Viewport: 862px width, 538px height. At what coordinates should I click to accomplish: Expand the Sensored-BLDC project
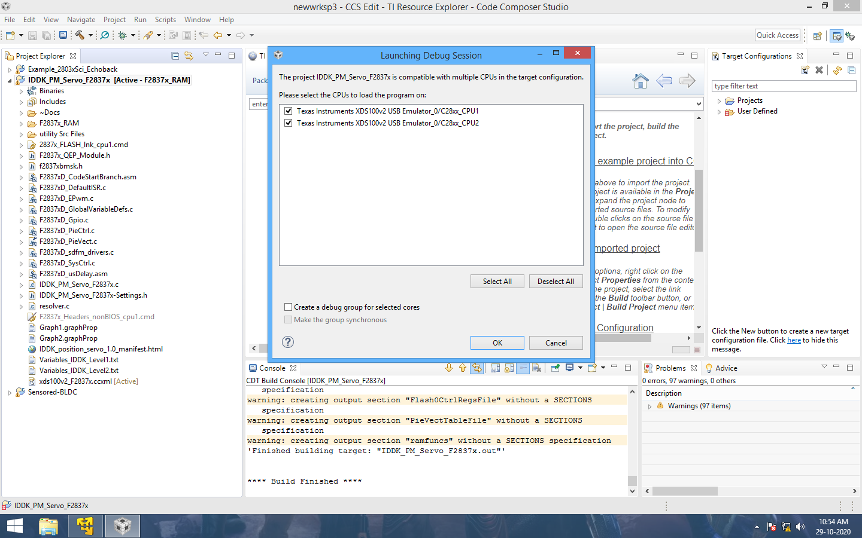pyautogui.click(x=10, y=392)
